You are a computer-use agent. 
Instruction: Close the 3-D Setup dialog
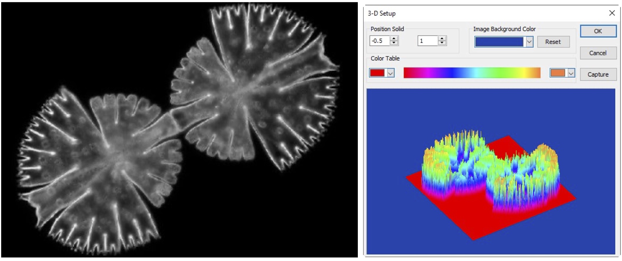pos(612,13)
